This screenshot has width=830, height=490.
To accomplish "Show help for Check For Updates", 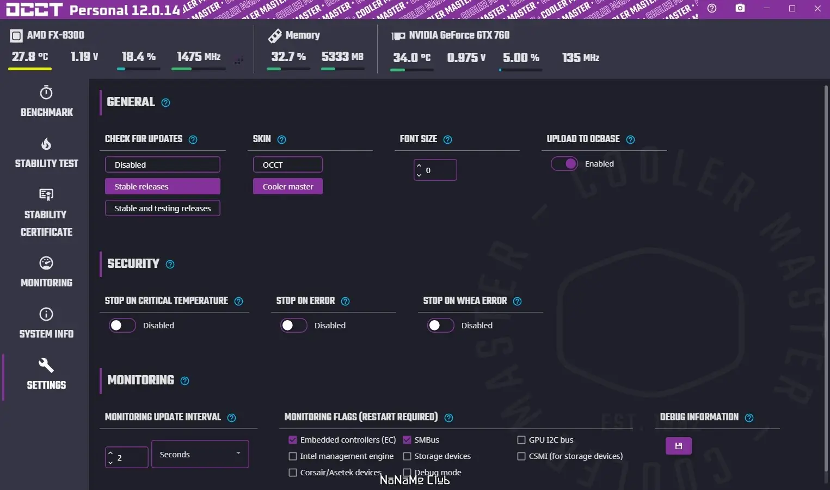I will (193, 139).
